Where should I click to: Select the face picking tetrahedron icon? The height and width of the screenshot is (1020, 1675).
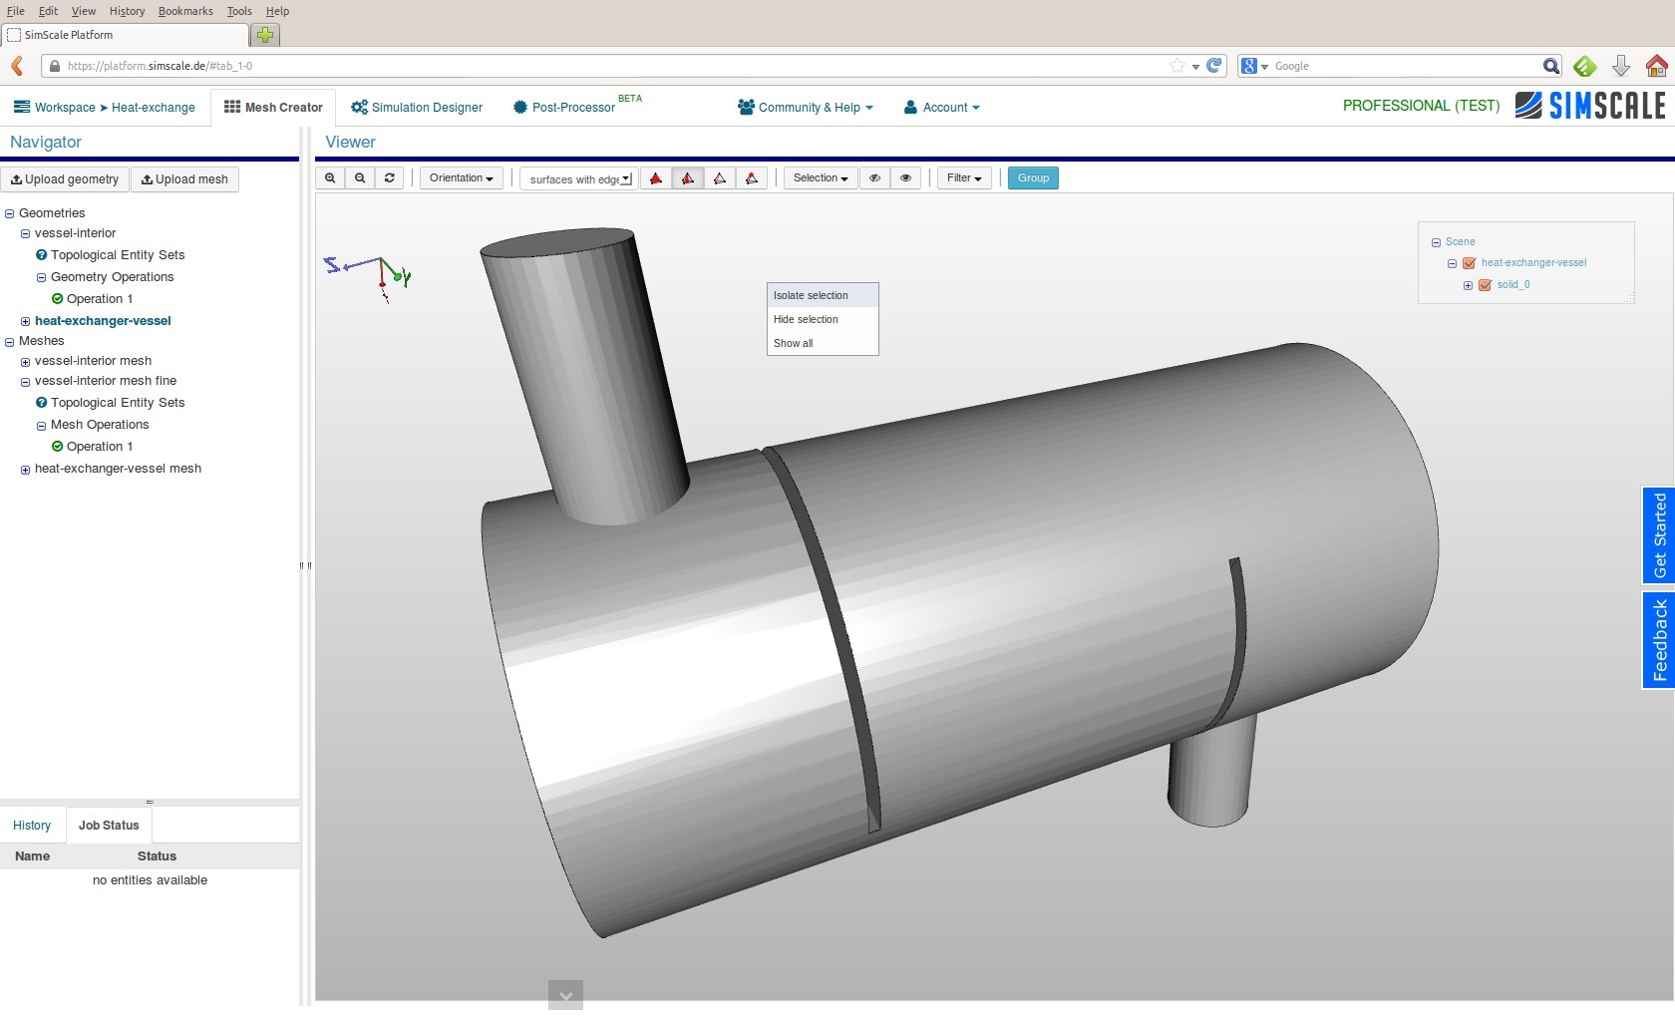point(688,178)
